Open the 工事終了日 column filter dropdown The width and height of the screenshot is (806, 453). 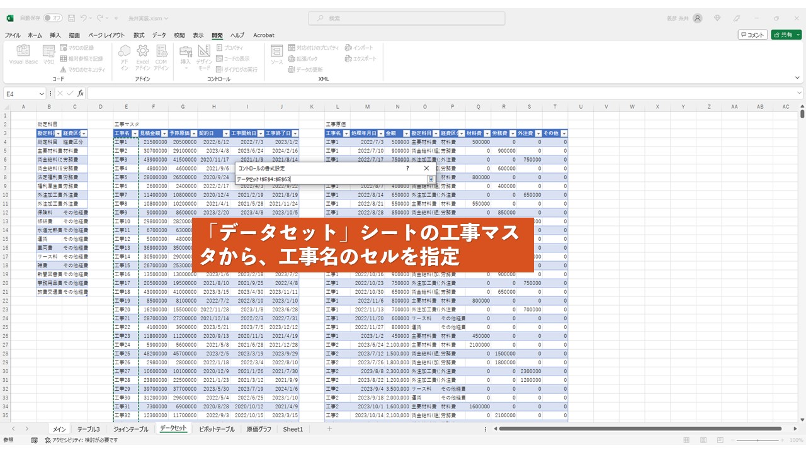(x=295, y=133)
